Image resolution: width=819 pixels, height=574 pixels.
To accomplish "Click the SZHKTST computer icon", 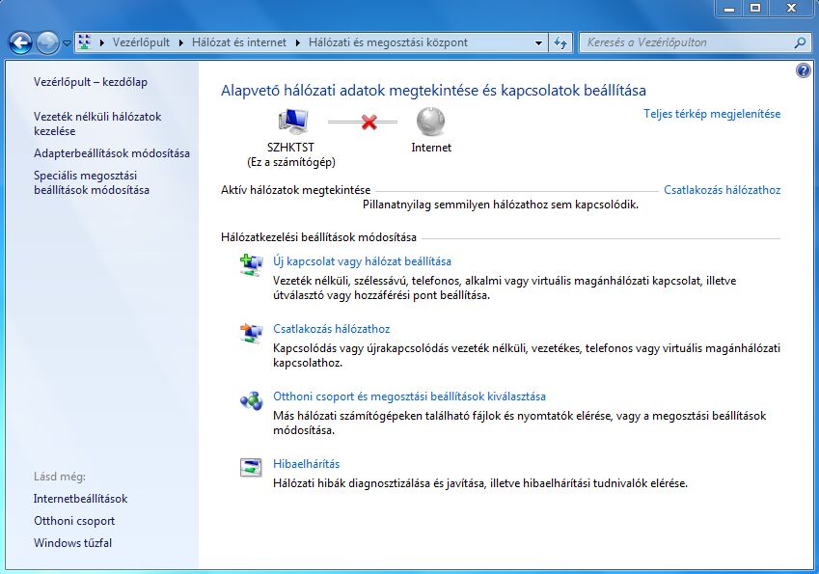I will click(x=293, y=122).
